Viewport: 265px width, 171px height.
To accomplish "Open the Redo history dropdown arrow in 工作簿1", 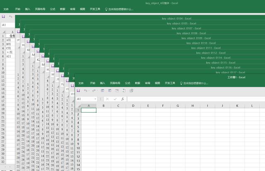I will point(97,90).
